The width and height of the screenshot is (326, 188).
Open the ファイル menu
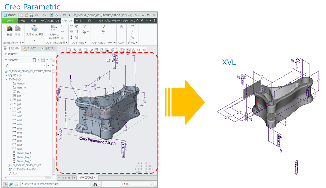(x=10, y=21)
